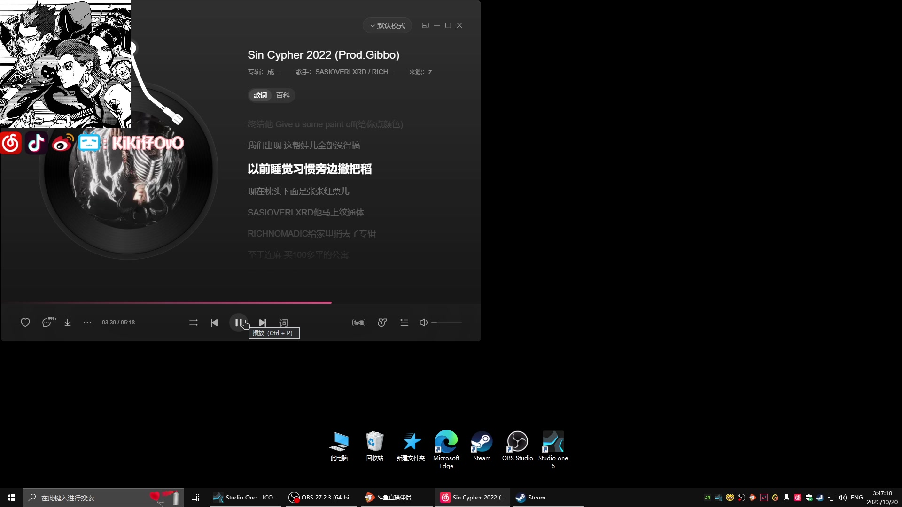Jump to lyric SASIOVERLXRD他马上纹通体
The image size is (902, 507).
(x=306, y=213)
